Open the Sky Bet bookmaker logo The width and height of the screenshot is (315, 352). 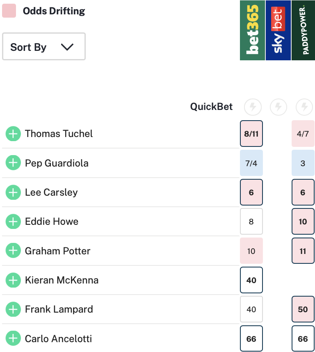point(278,30)
